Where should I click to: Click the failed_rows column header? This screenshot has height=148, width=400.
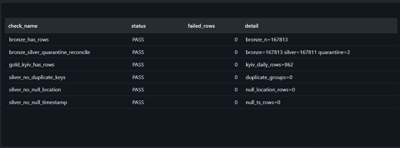201,26
